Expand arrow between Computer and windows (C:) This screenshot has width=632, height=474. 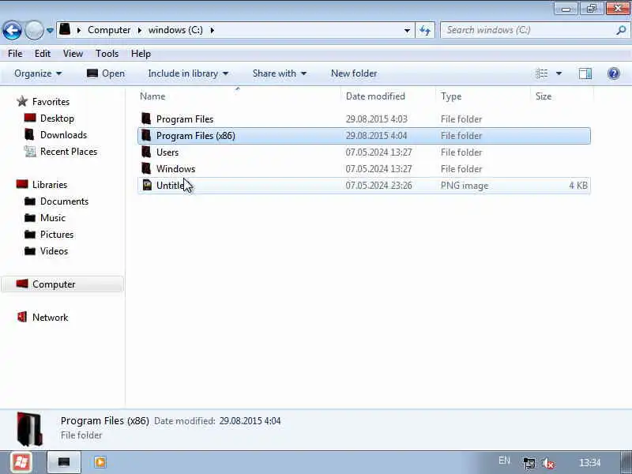coord(140,30)
